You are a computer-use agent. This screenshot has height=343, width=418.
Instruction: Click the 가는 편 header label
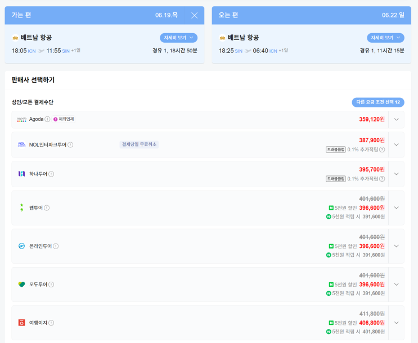pyautogui.click(x=21, y=15)
